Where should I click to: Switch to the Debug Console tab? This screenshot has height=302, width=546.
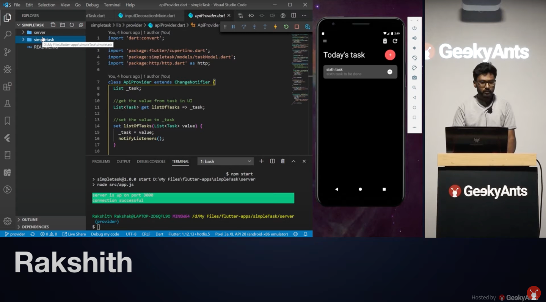[x=151, y=161]
